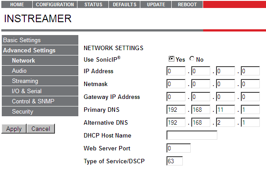Open the HOME tab
266x185 pixels.
(x=17, y=4)
